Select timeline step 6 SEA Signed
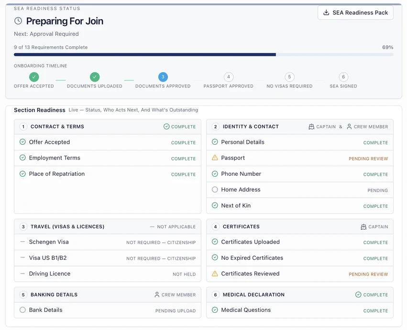This screenshot has height=330, width=407. (x=343, y=77)
